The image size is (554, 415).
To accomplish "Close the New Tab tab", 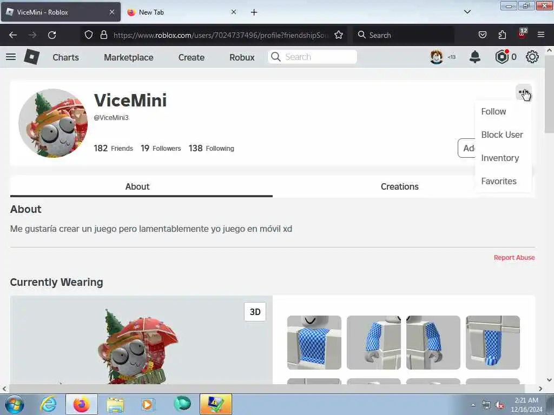I will [x=234, y=12].
